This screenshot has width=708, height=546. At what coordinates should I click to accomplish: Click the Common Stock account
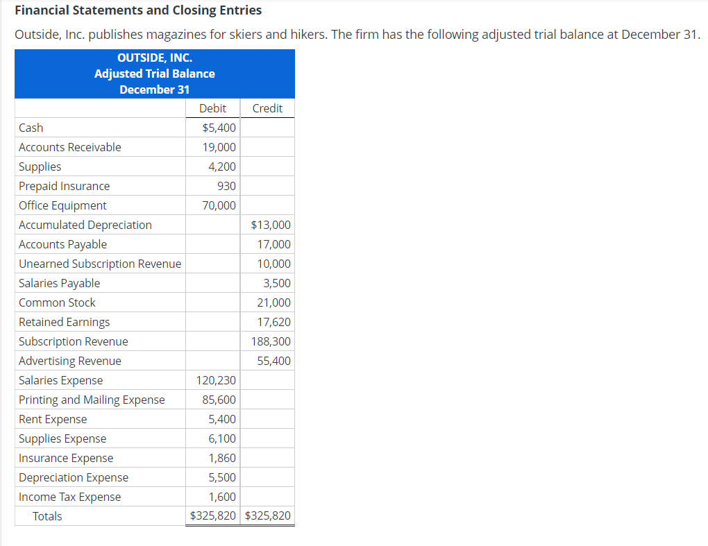coord(57,302)
